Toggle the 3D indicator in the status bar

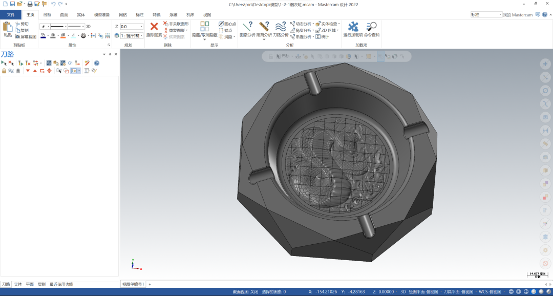click(403, 292)
